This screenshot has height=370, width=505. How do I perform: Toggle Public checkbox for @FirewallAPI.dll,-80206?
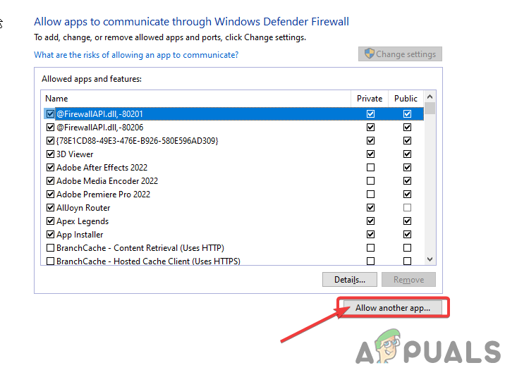coord(408,128)
